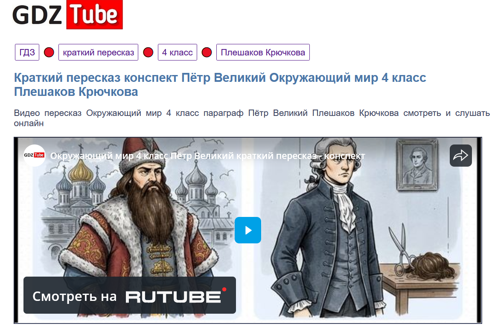492x335 pixels.
Task: Open the Плешаков Крючкова breadcrumb tag
Action: click(263, 52)
